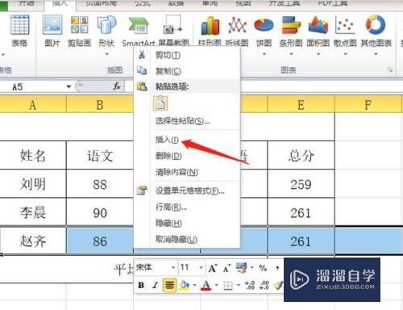Open the font size 11 dropdown

pyautogui.click(x=201, y=267)
